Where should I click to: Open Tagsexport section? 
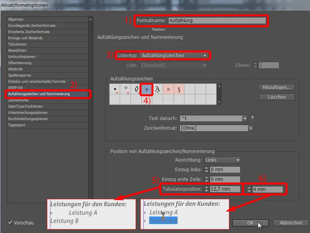(47, 125)
